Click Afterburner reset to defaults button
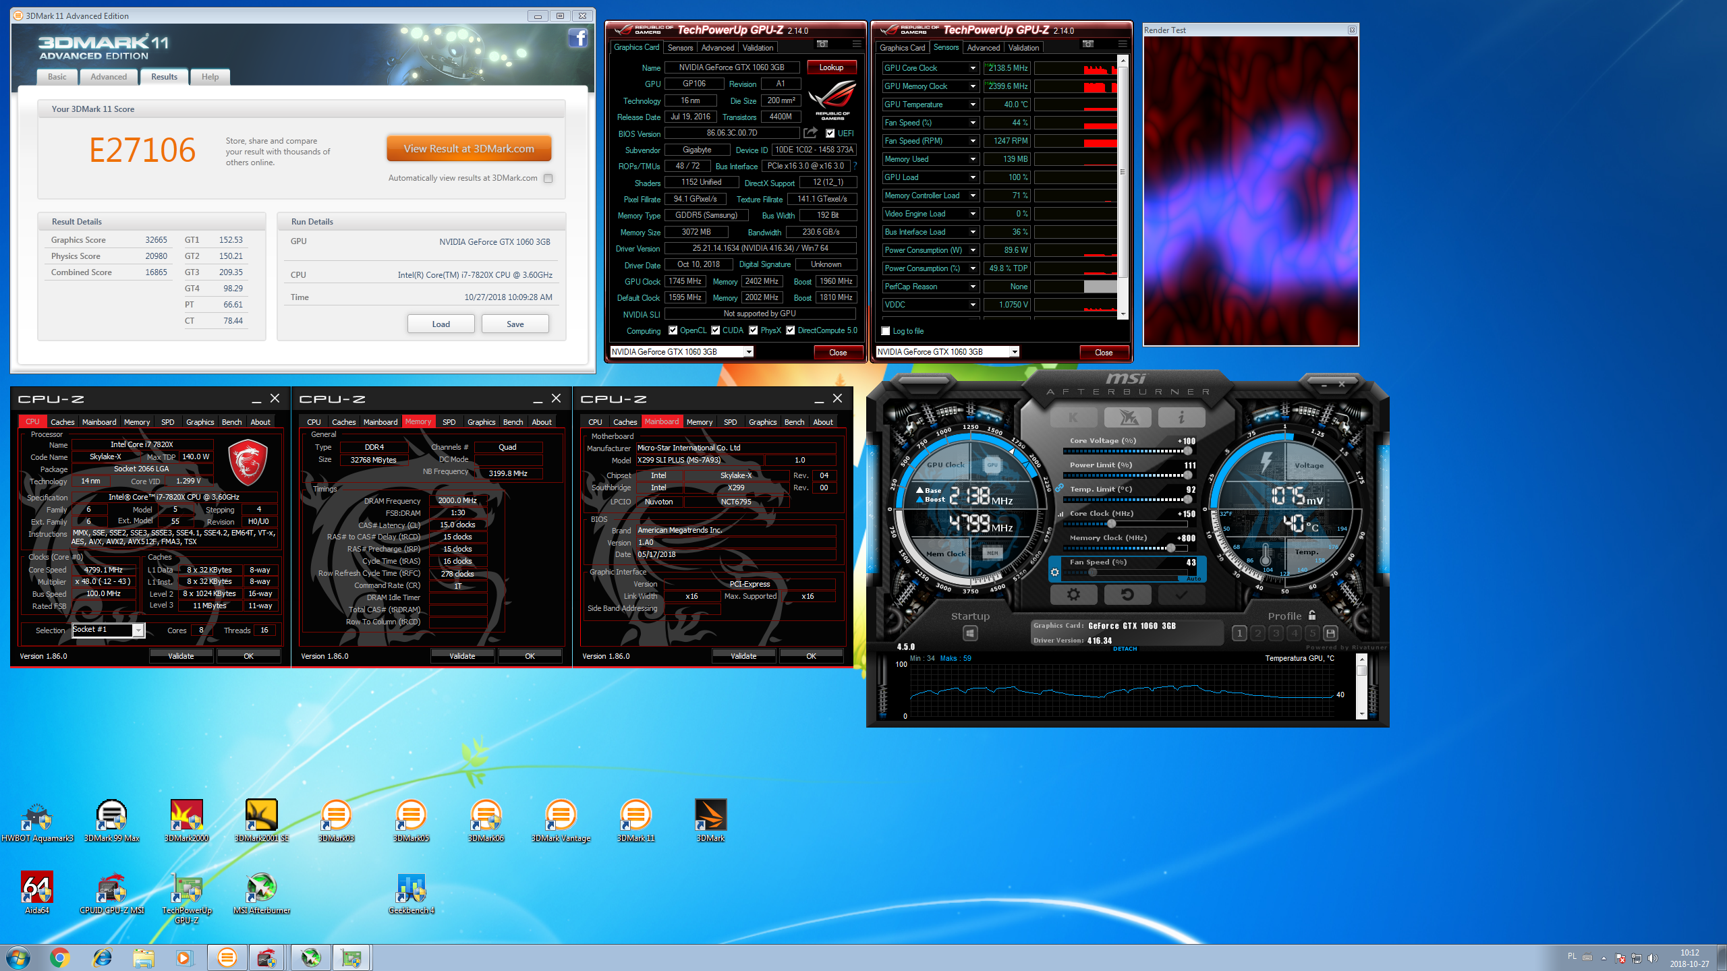This screenshot has width=1727, height=971. click(x=1127, y=594)
